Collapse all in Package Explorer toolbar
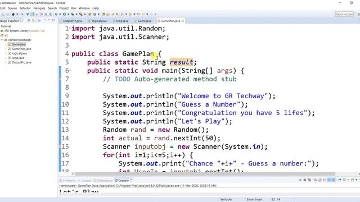 [x=29, y=20]
